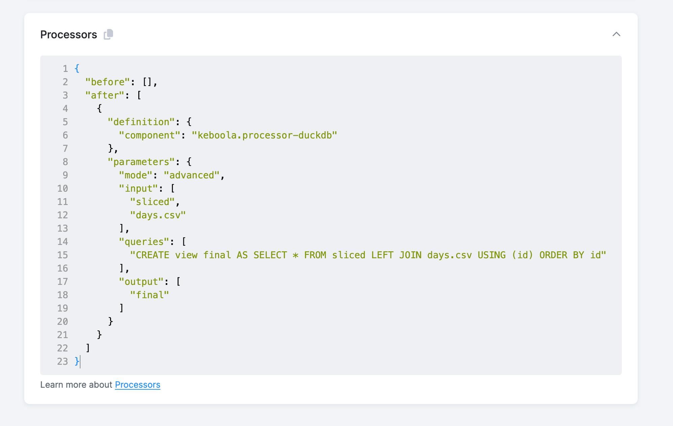673x426 pixels.
Task: Click the copy code icon beside Processors
Action: pos(108,34)
